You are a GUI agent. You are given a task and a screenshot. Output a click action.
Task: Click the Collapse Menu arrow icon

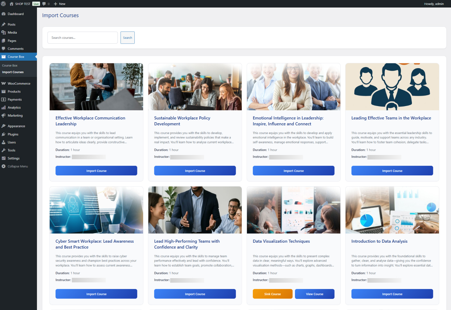pyautogui.click(x=4, y=166)
